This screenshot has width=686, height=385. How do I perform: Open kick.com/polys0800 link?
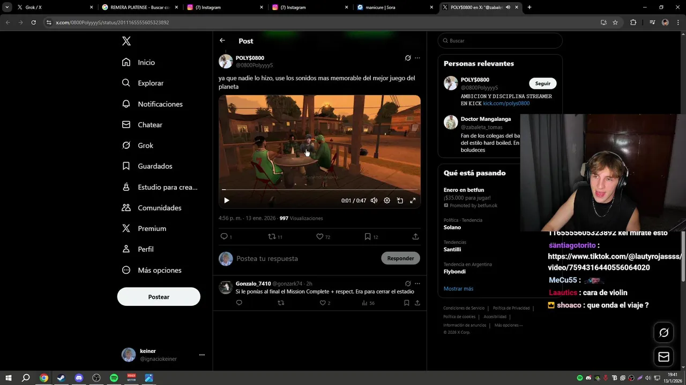(x=506, y=103)
